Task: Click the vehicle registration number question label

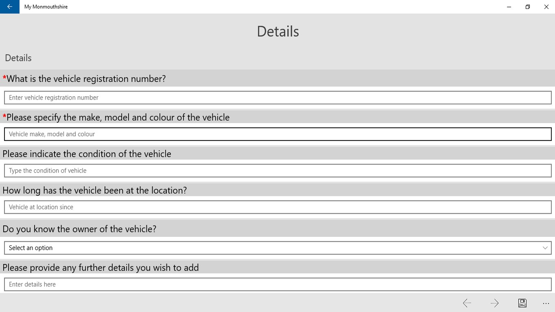Action: pos(86,79)
